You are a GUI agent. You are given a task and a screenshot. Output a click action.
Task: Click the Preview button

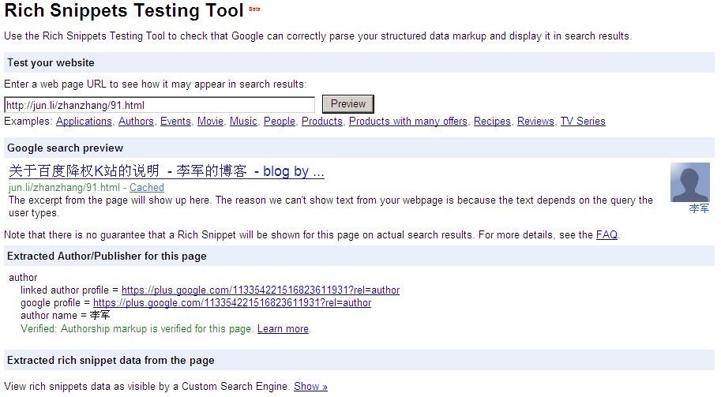click(x=348, y=104)
